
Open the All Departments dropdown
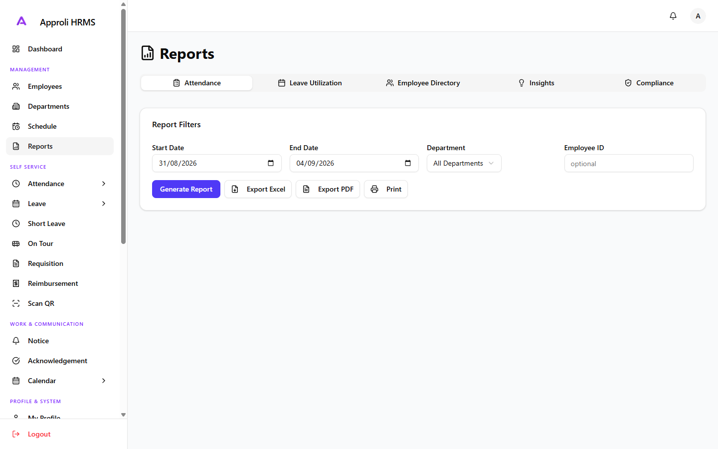coord(464,163)
